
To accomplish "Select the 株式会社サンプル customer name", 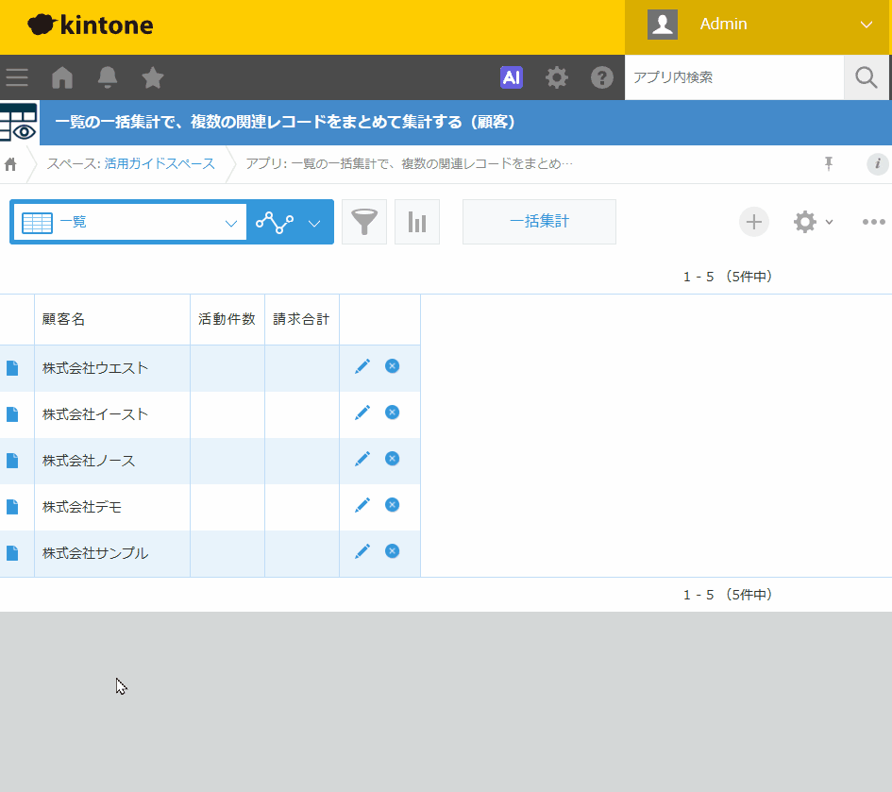I will 95,553.
